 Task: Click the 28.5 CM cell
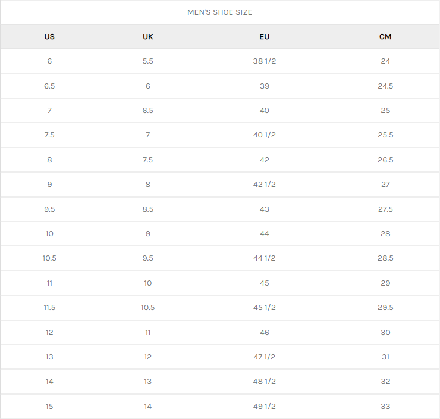pos(385,258)
